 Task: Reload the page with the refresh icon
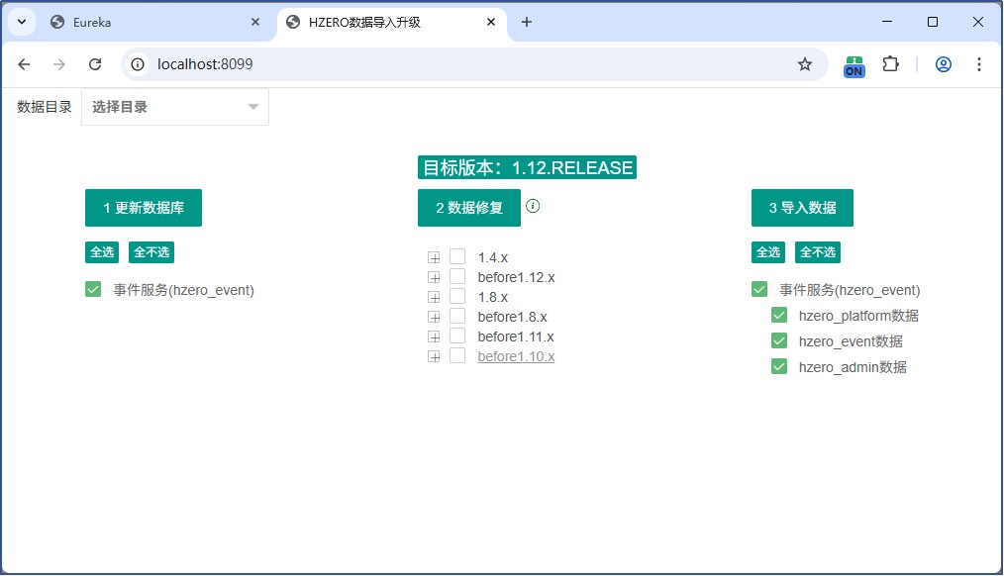(x=95, y=64)
